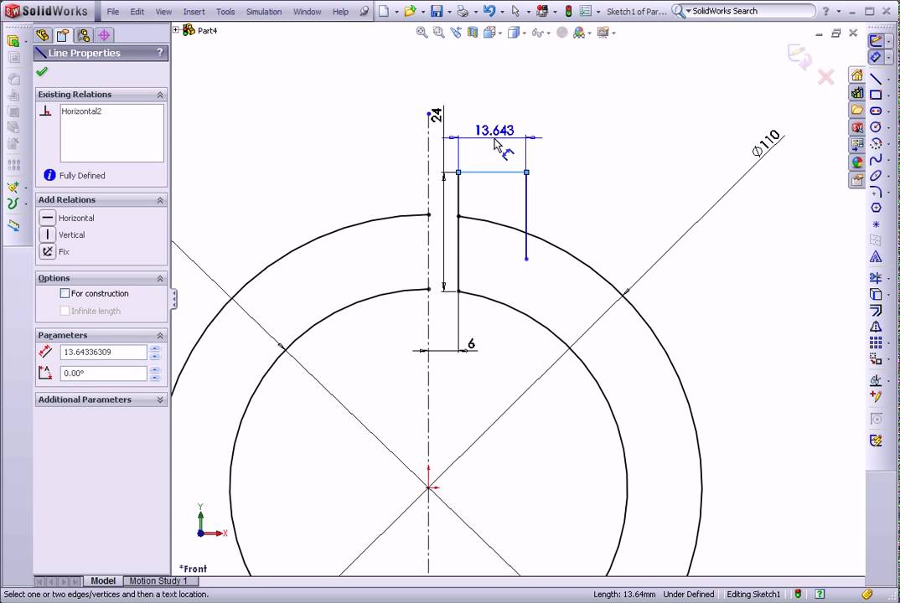
Task: Open the Design Library task pane tab
Action: pyautogui.click(x=857, y=92)
